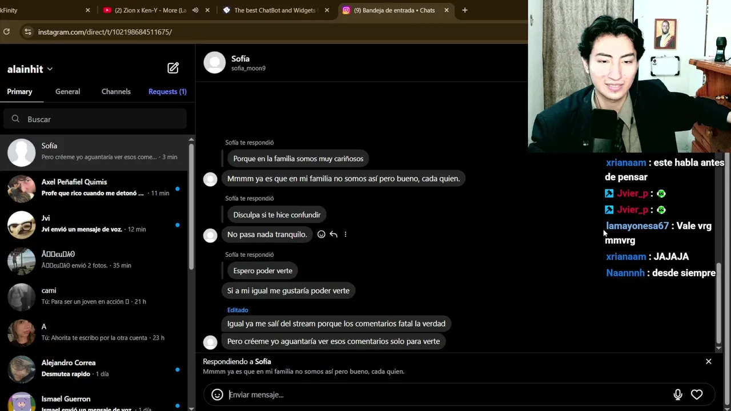The height and width of the screenshot is (411, 731).
Task: Click message 'Porque en la familia somos muy cariñosos'
Action: pos(298,159)
